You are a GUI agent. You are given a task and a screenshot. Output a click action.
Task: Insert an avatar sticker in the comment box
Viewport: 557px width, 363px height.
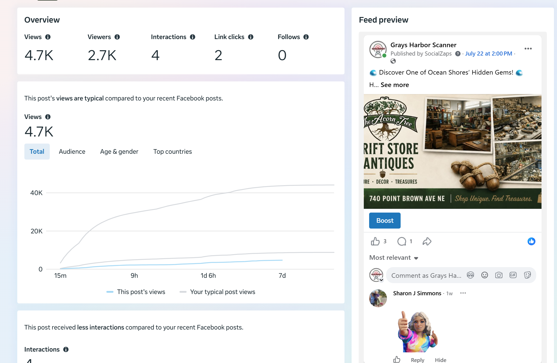pos(470,275)
